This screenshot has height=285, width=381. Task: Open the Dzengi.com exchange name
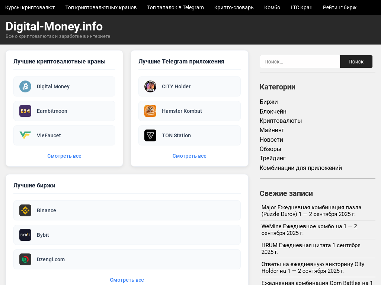point(51,259)
